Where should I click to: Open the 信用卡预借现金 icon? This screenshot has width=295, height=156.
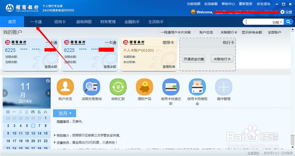click(x=197, y=87)
